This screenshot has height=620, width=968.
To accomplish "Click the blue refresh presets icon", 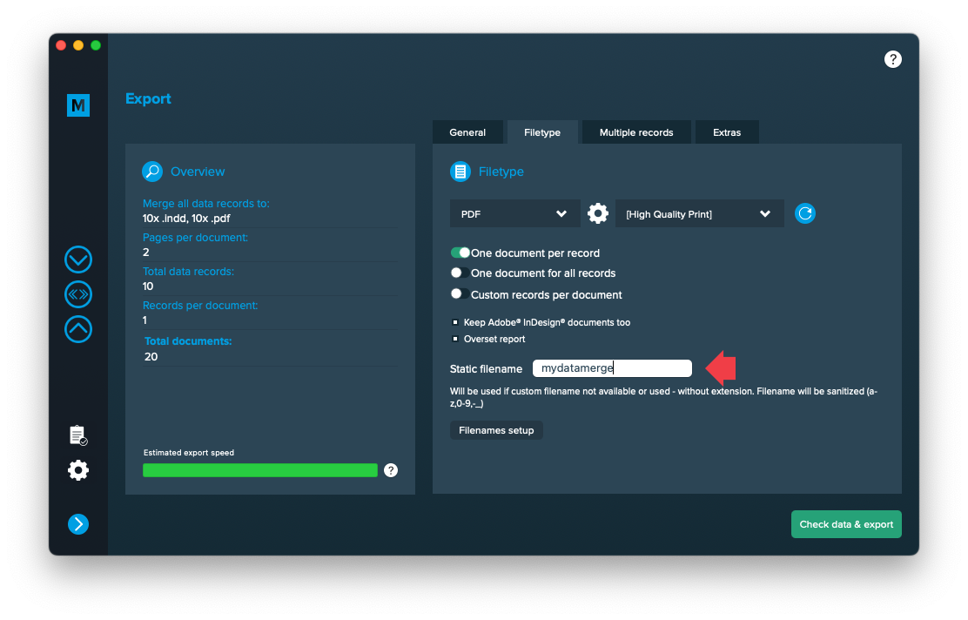I will [x=805, y=213].
